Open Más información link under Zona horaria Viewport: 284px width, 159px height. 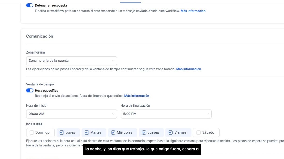[x=188, y=69]
